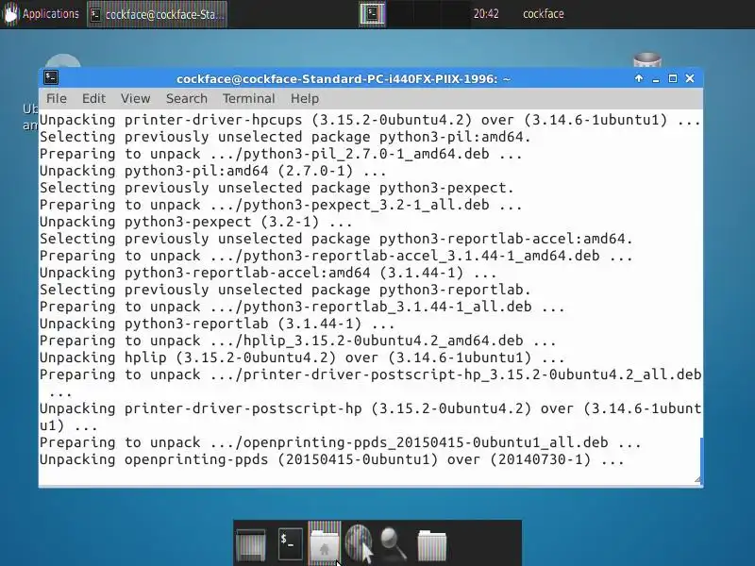Click "Selecting previously unselected package python3-reportlab." line
The width and height of the screenshot is (755, 566).
coord(285,290)
